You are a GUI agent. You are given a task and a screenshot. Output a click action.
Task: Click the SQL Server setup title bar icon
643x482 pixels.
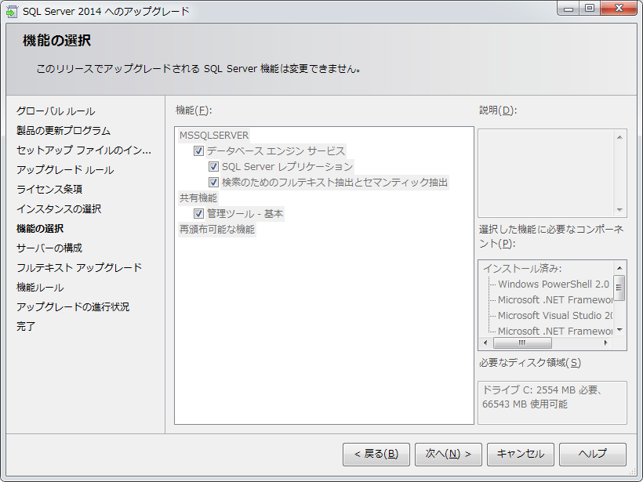coord(13,11)
